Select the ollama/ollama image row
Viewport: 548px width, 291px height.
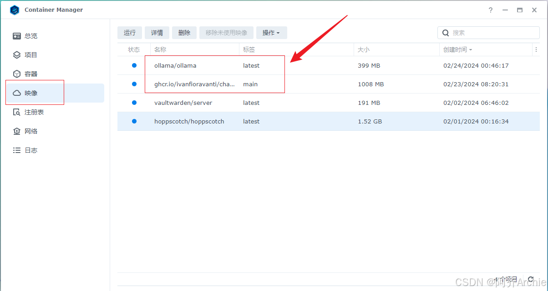pos(175,65)
